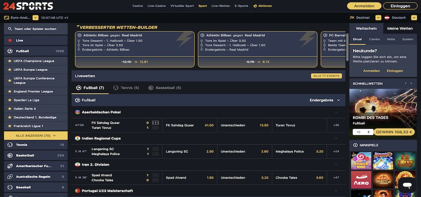
Task: Switch to the Basketball (5) live tab
Action: (165, 88)
